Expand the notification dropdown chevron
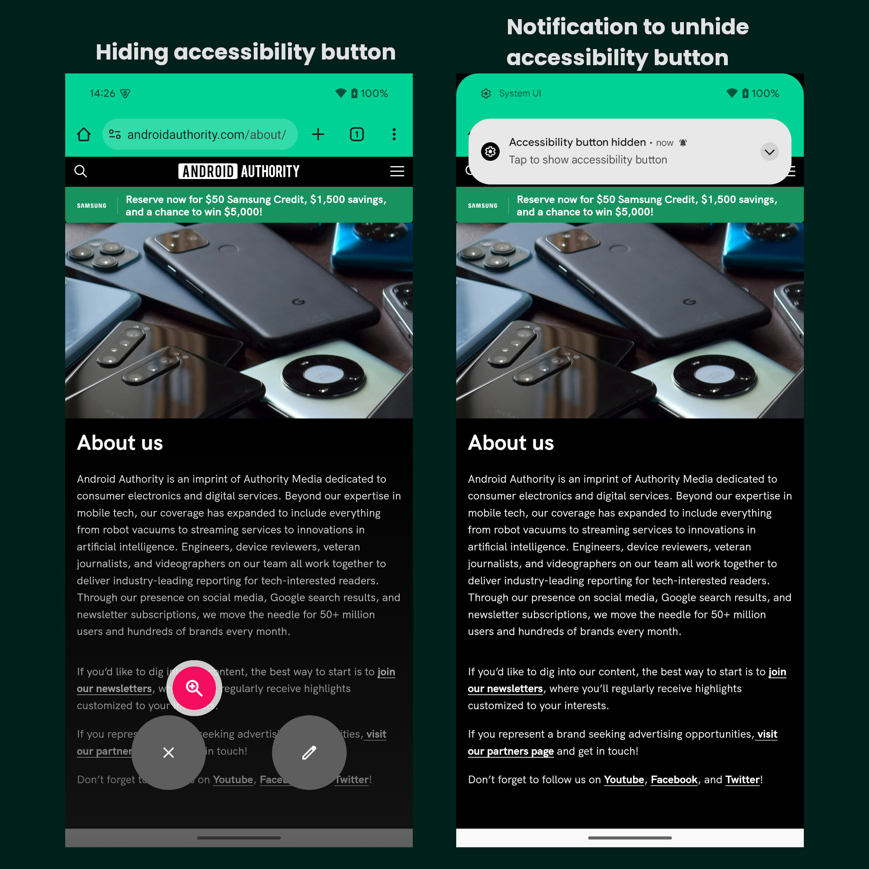Screen dimensions: 869x869 768,151
